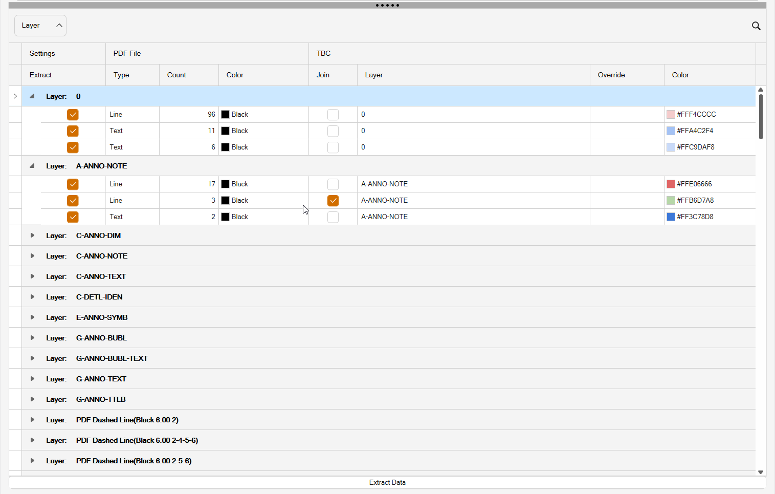Click the #FF3C78D8 blue color swatch
This screenshot has height=494, width=775.
(x=671, y=217)
